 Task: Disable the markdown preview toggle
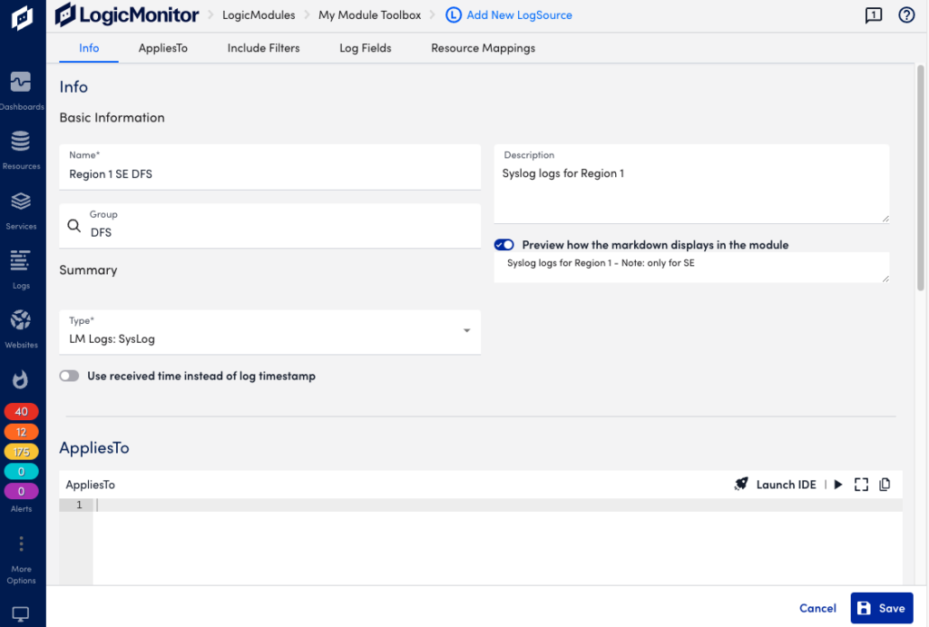pyautogui.click(x=504, y=245)
